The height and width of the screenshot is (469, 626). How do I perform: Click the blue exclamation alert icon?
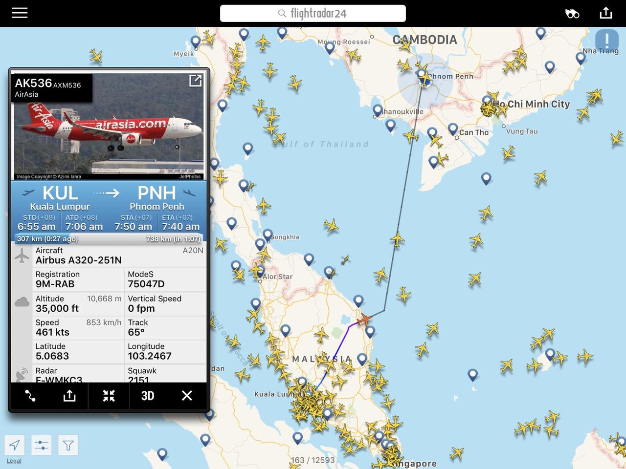pyautogui.click(x=607, y=41)
